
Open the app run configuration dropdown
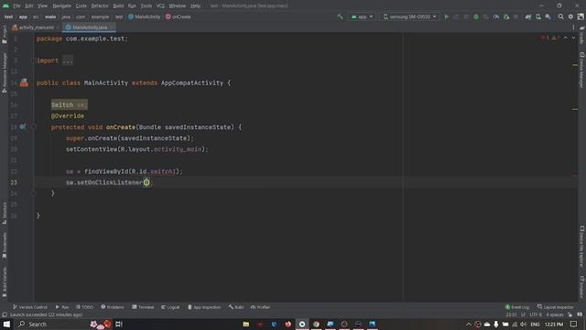click(x=362, y=16)
